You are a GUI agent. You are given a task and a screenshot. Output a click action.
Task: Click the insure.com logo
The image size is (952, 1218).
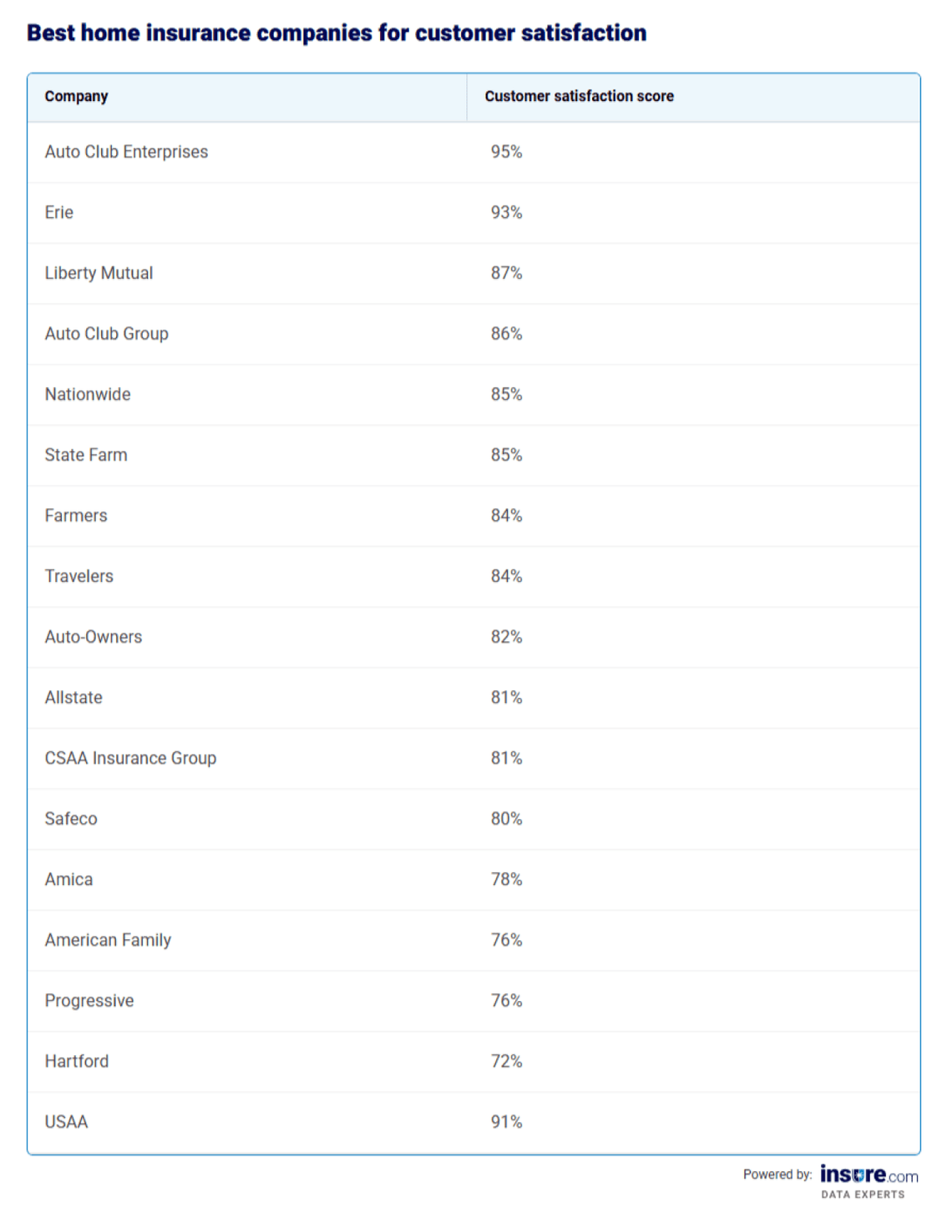868,1175
